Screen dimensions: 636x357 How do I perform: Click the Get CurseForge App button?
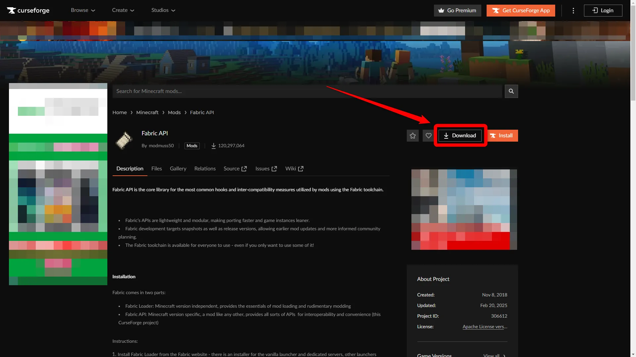pos(521,11)
